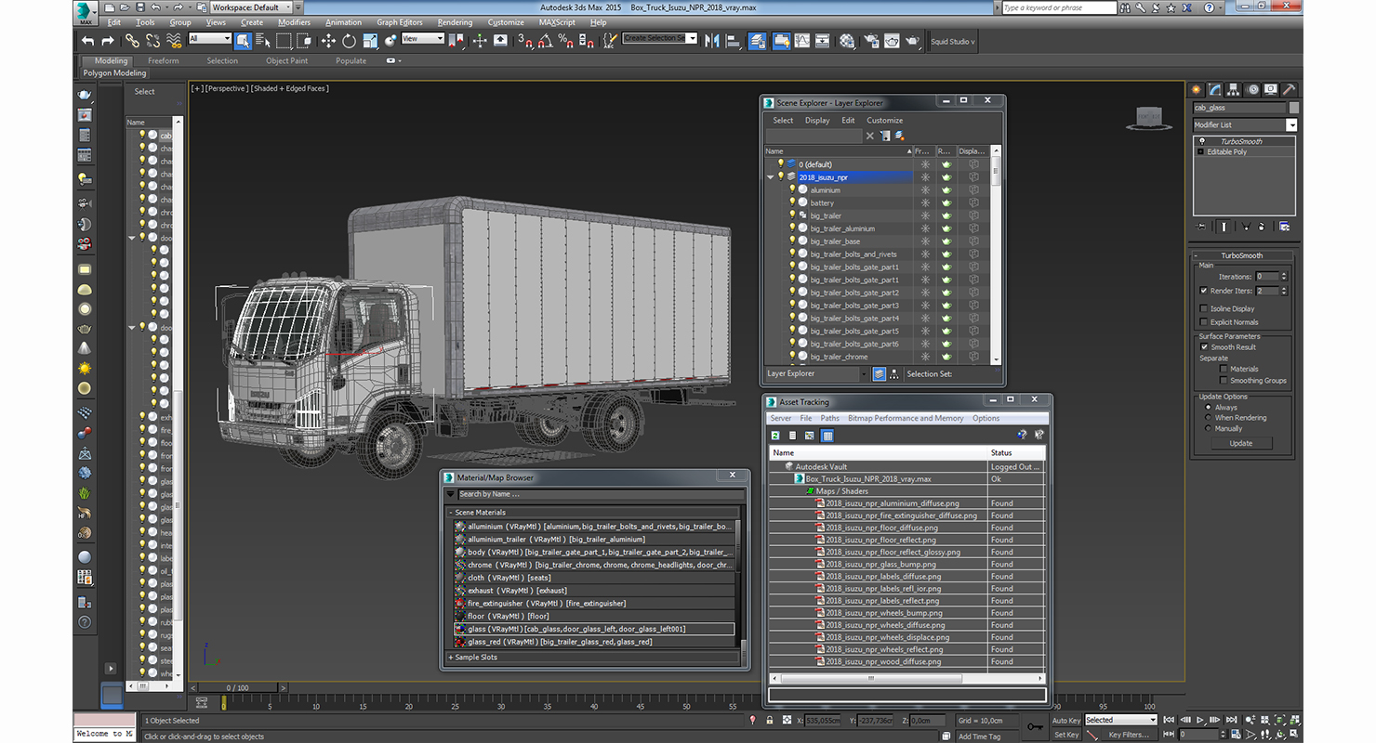Click the Redo arrow icon
1376x743 pixels.
point(108,41)
